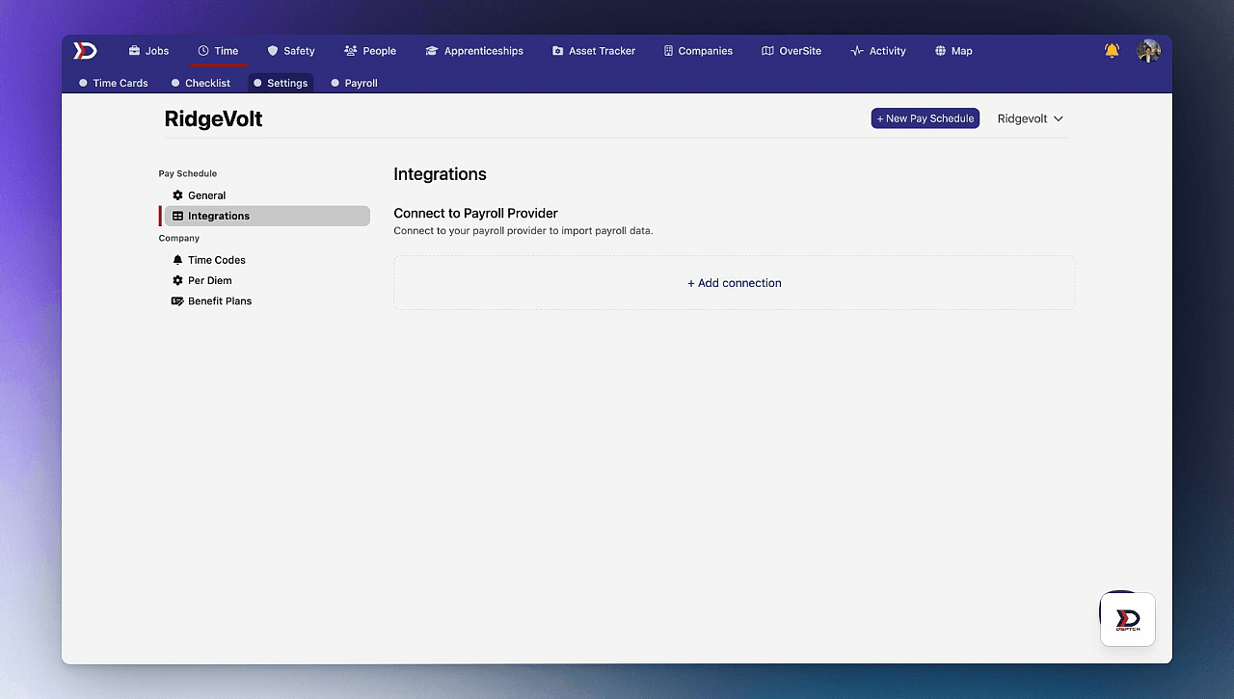Click Add connection
1234x699 pixels.
735,283
